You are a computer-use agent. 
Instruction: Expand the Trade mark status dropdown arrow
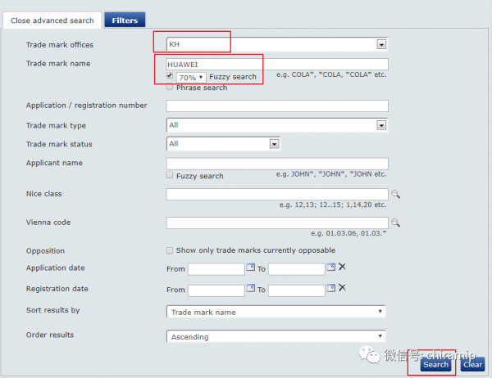click(274, 144)
